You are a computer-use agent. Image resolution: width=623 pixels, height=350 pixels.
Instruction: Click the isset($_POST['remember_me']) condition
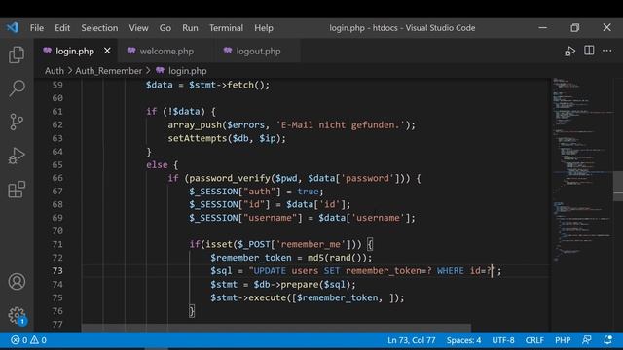click(x=281, y=244)
